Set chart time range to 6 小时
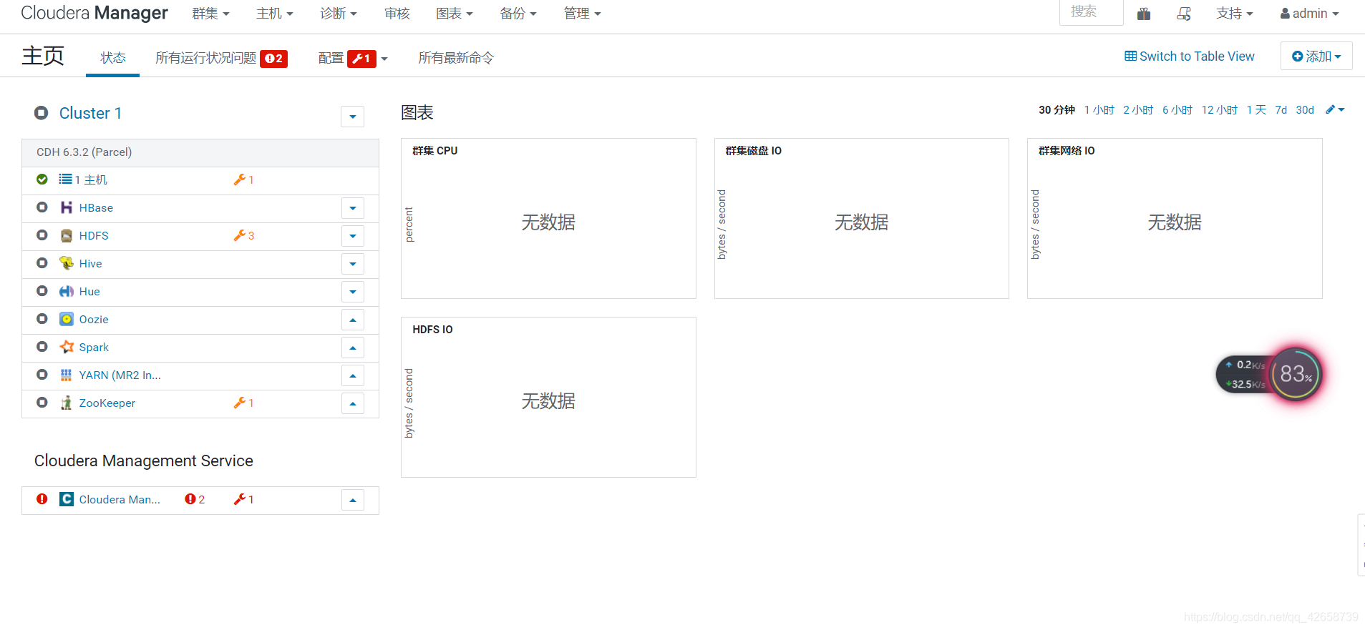1365x630 pixels. (1177, 109)
